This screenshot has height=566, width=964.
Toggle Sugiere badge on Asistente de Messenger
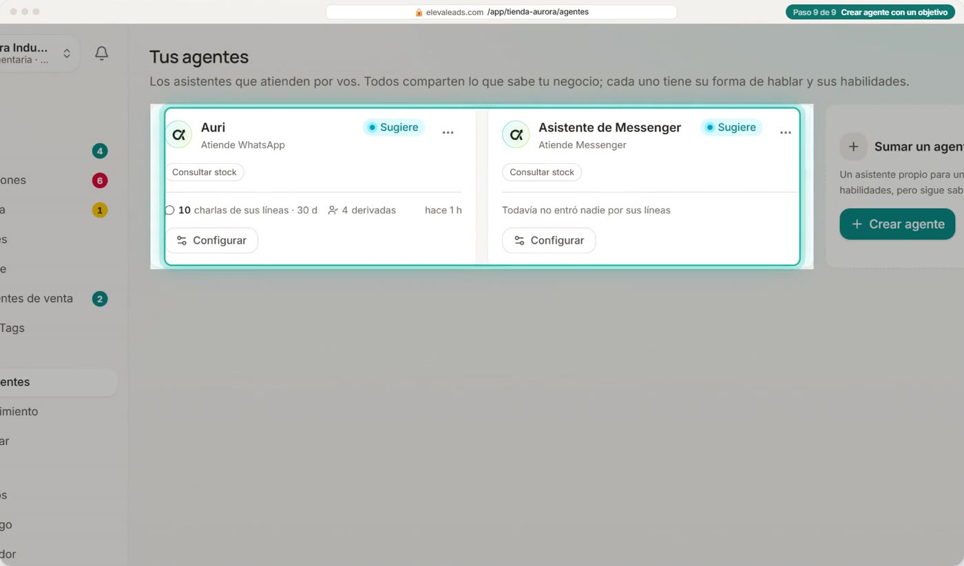tap(731, 127)
